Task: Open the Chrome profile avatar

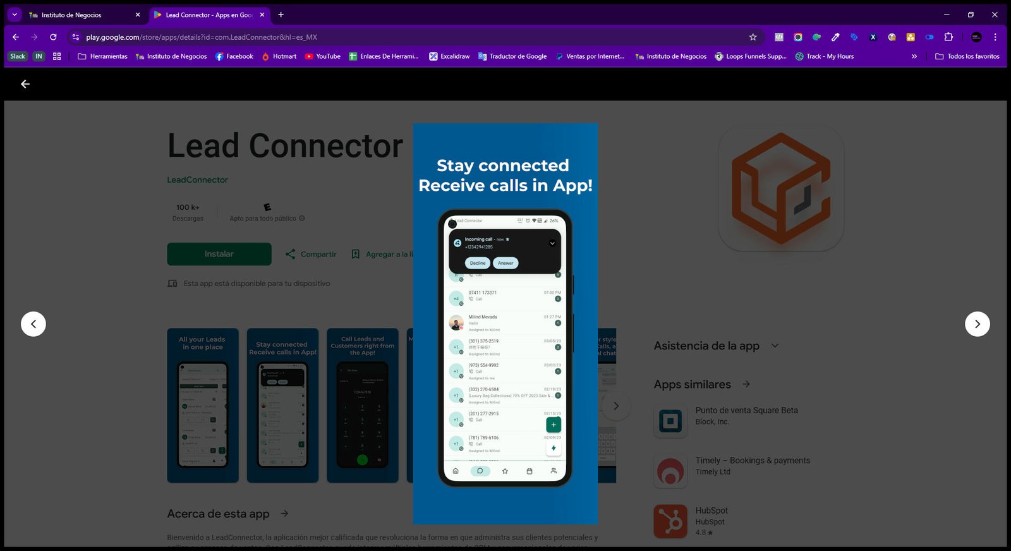Action: point(976,37)
